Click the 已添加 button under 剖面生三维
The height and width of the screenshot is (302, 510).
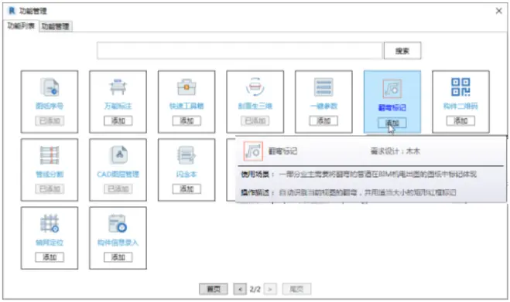pos(255,120)
